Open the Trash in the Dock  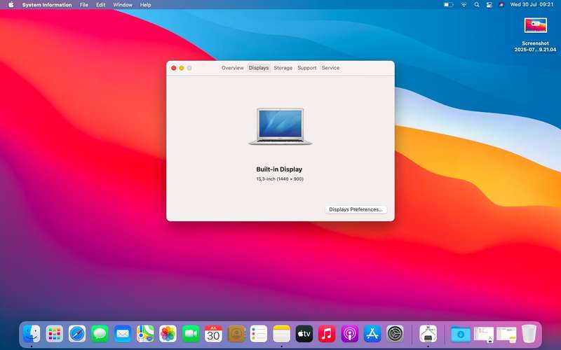[529, 334]
